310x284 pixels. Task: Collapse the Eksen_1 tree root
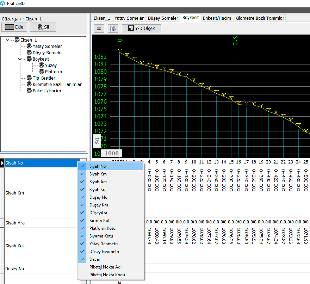point(8,40)
